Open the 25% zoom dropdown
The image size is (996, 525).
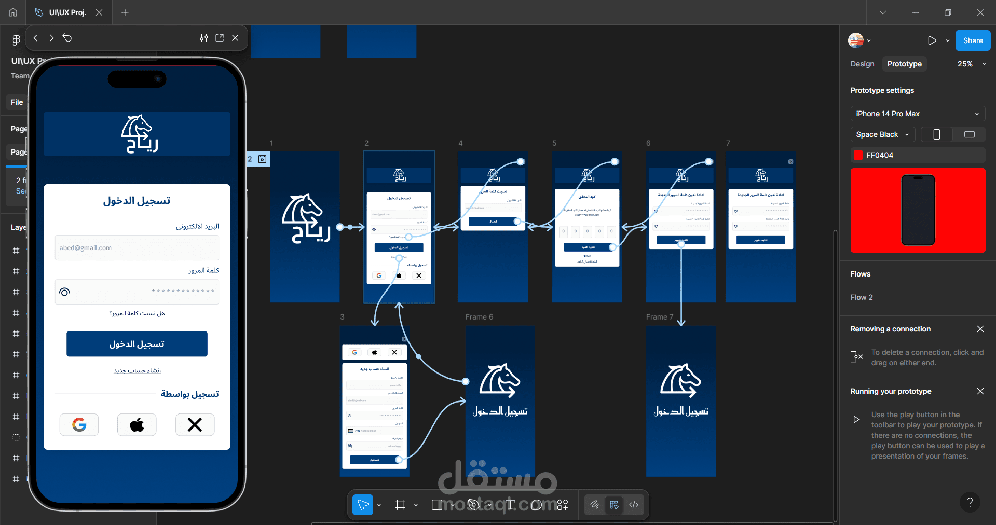(x=972, y=64)
